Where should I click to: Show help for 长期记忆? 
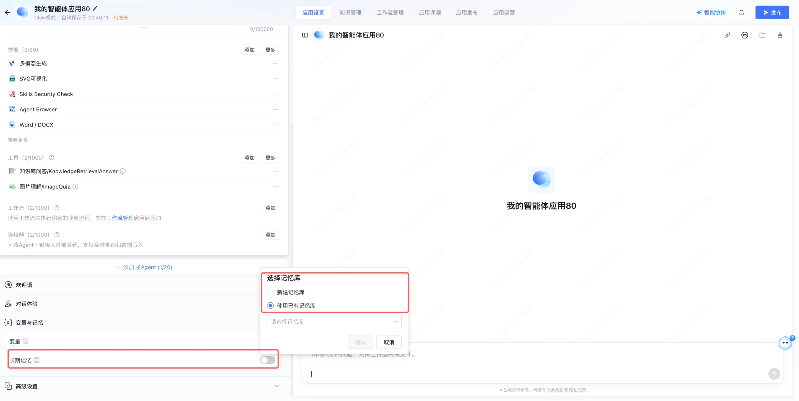36,360
